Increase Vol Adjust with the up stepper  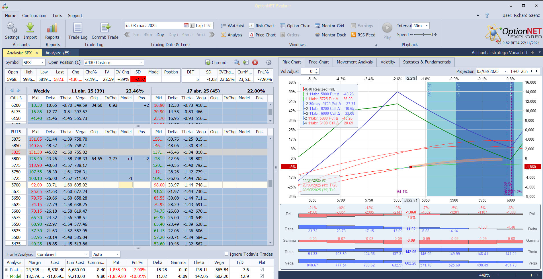pos(317,70)
